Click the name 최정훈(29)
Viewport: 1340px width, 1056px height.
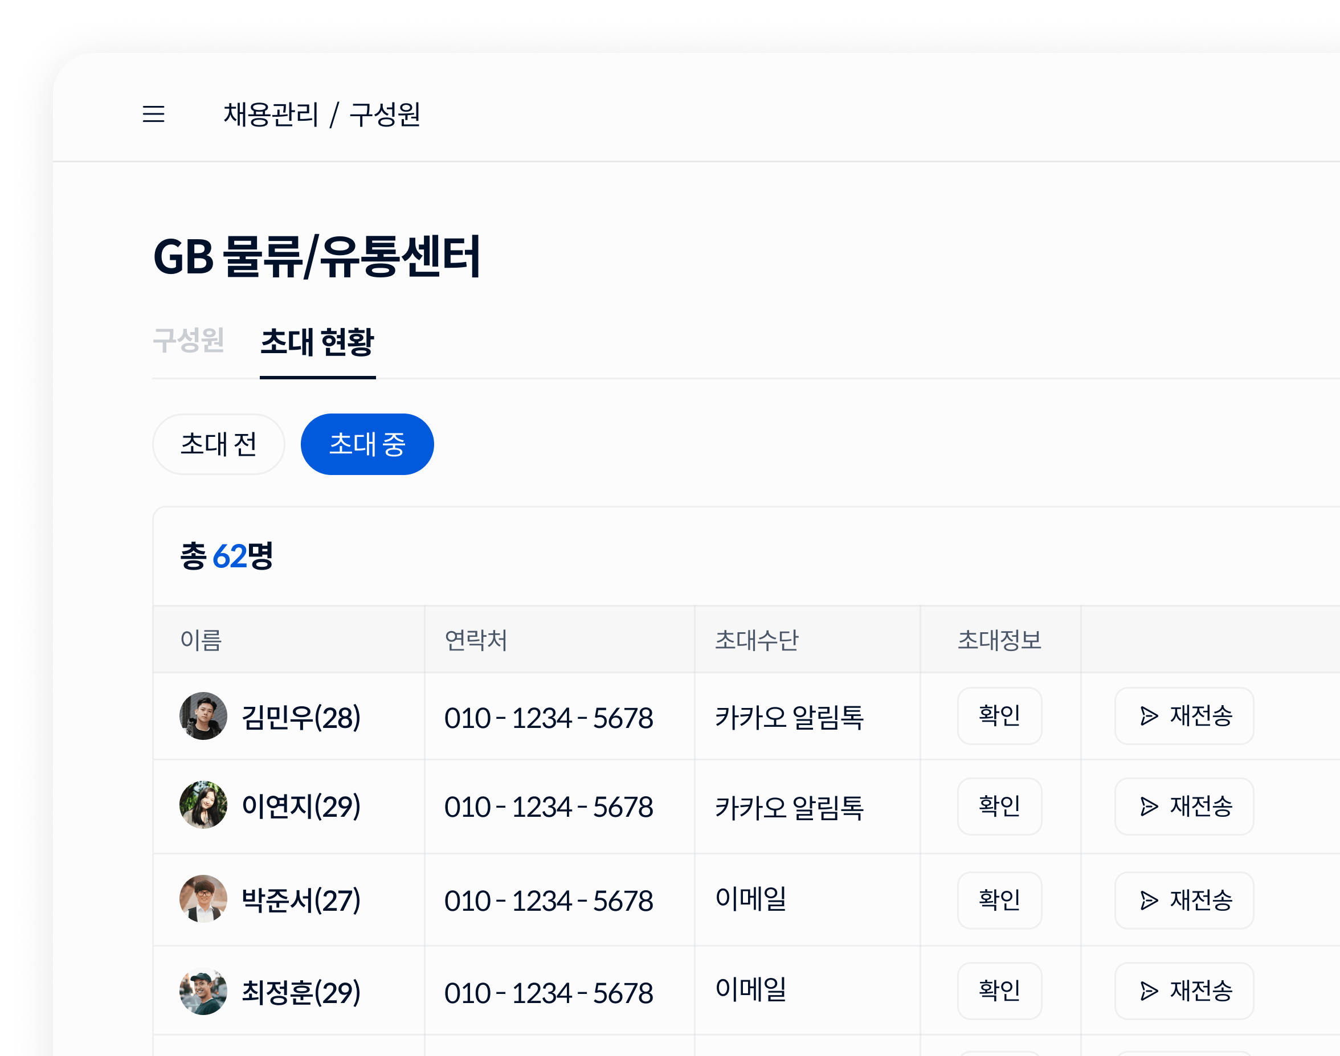pos(301,993)
